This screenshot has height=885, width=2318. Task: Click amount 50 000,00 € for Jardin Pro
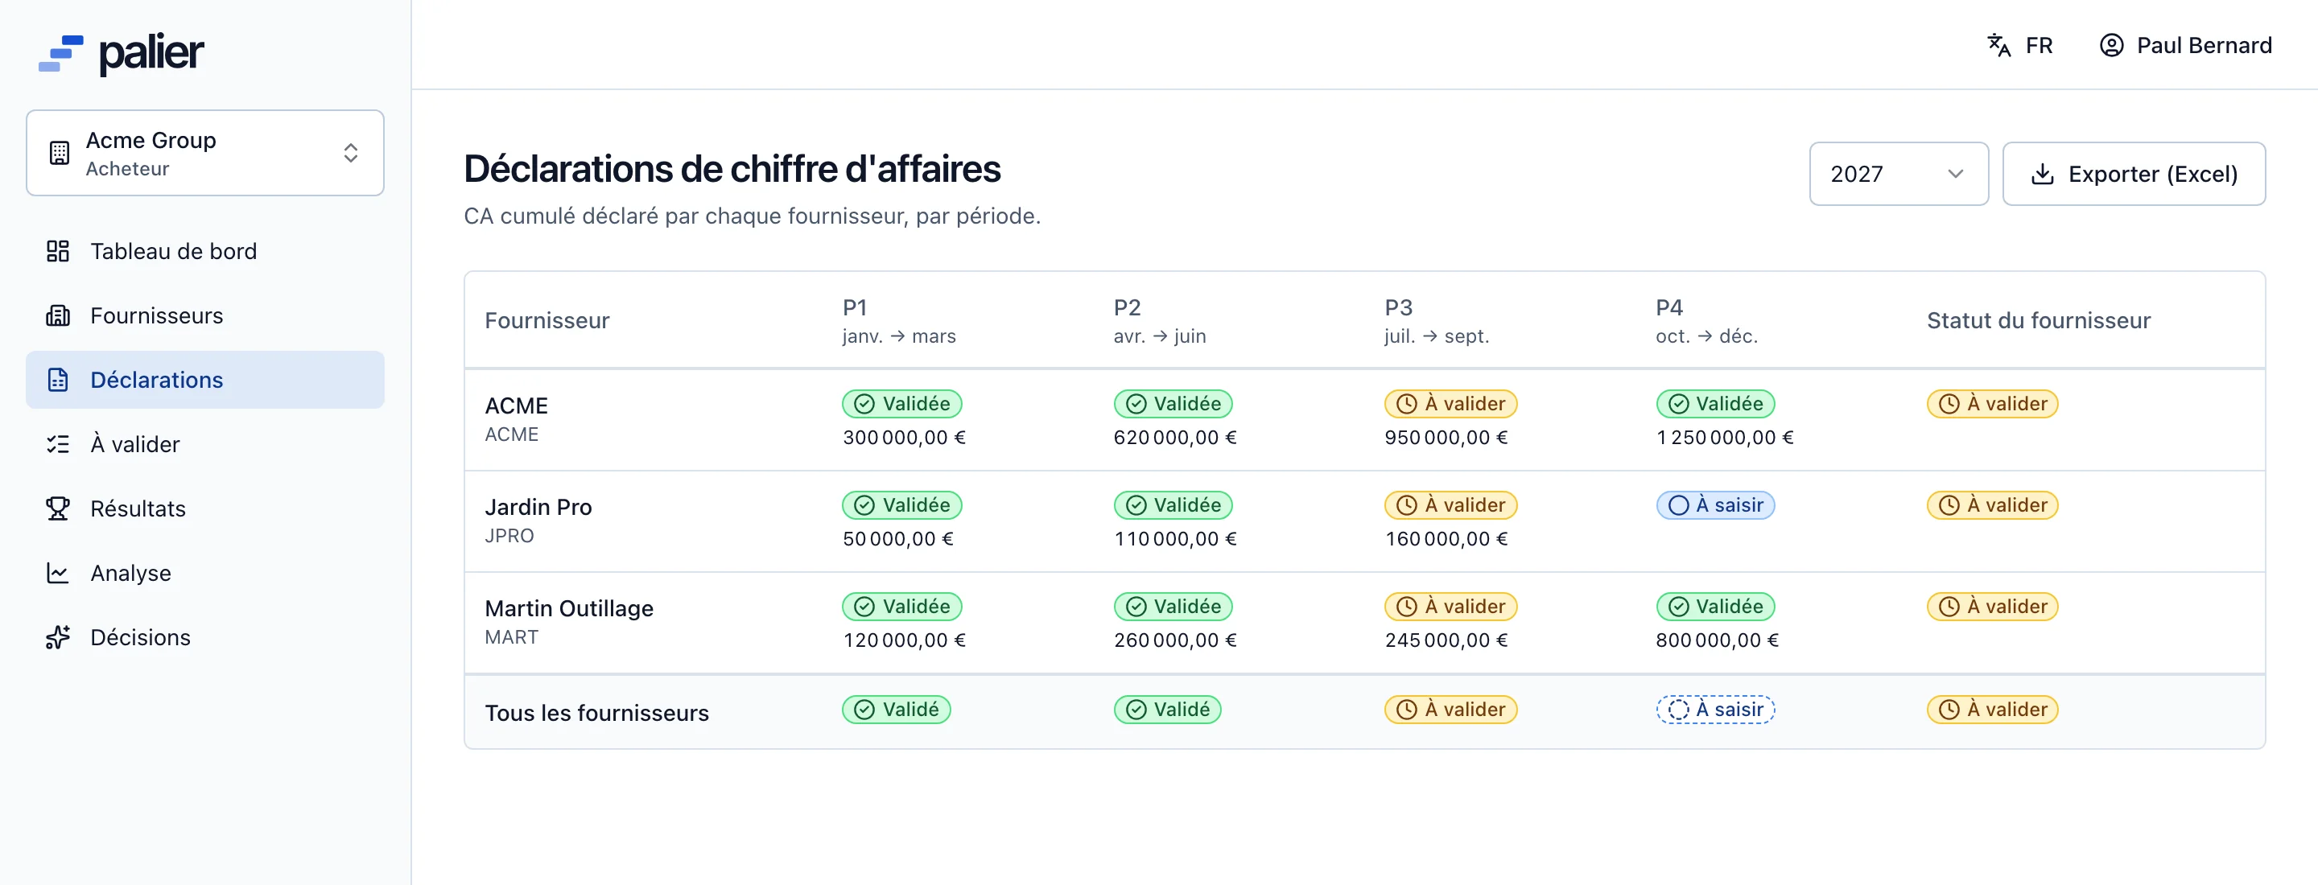(897, 540)
